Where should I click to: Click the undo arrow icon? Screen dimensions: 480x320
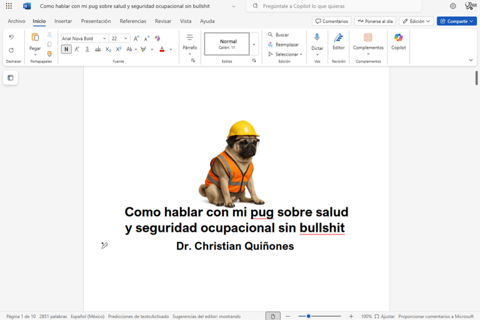[x=11, y=37]
